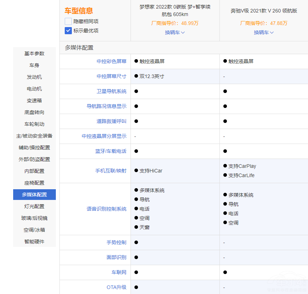
Task: Click the 奔驰V级 2021款 model title
Action: [x=264, y=11]
